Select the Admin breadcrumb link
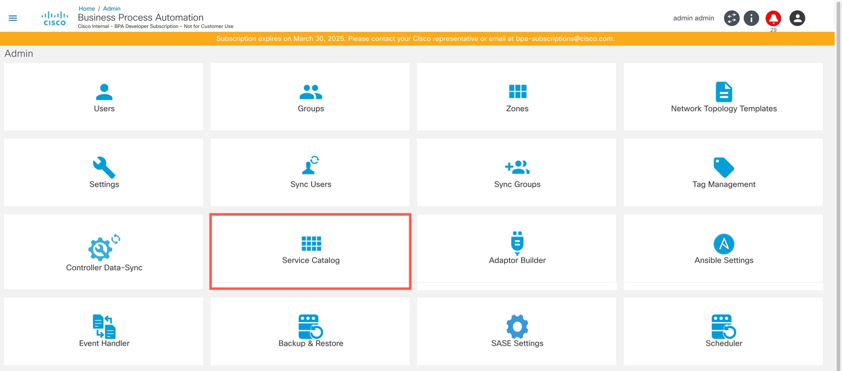The image size is (842, 371). pos(112,8)
